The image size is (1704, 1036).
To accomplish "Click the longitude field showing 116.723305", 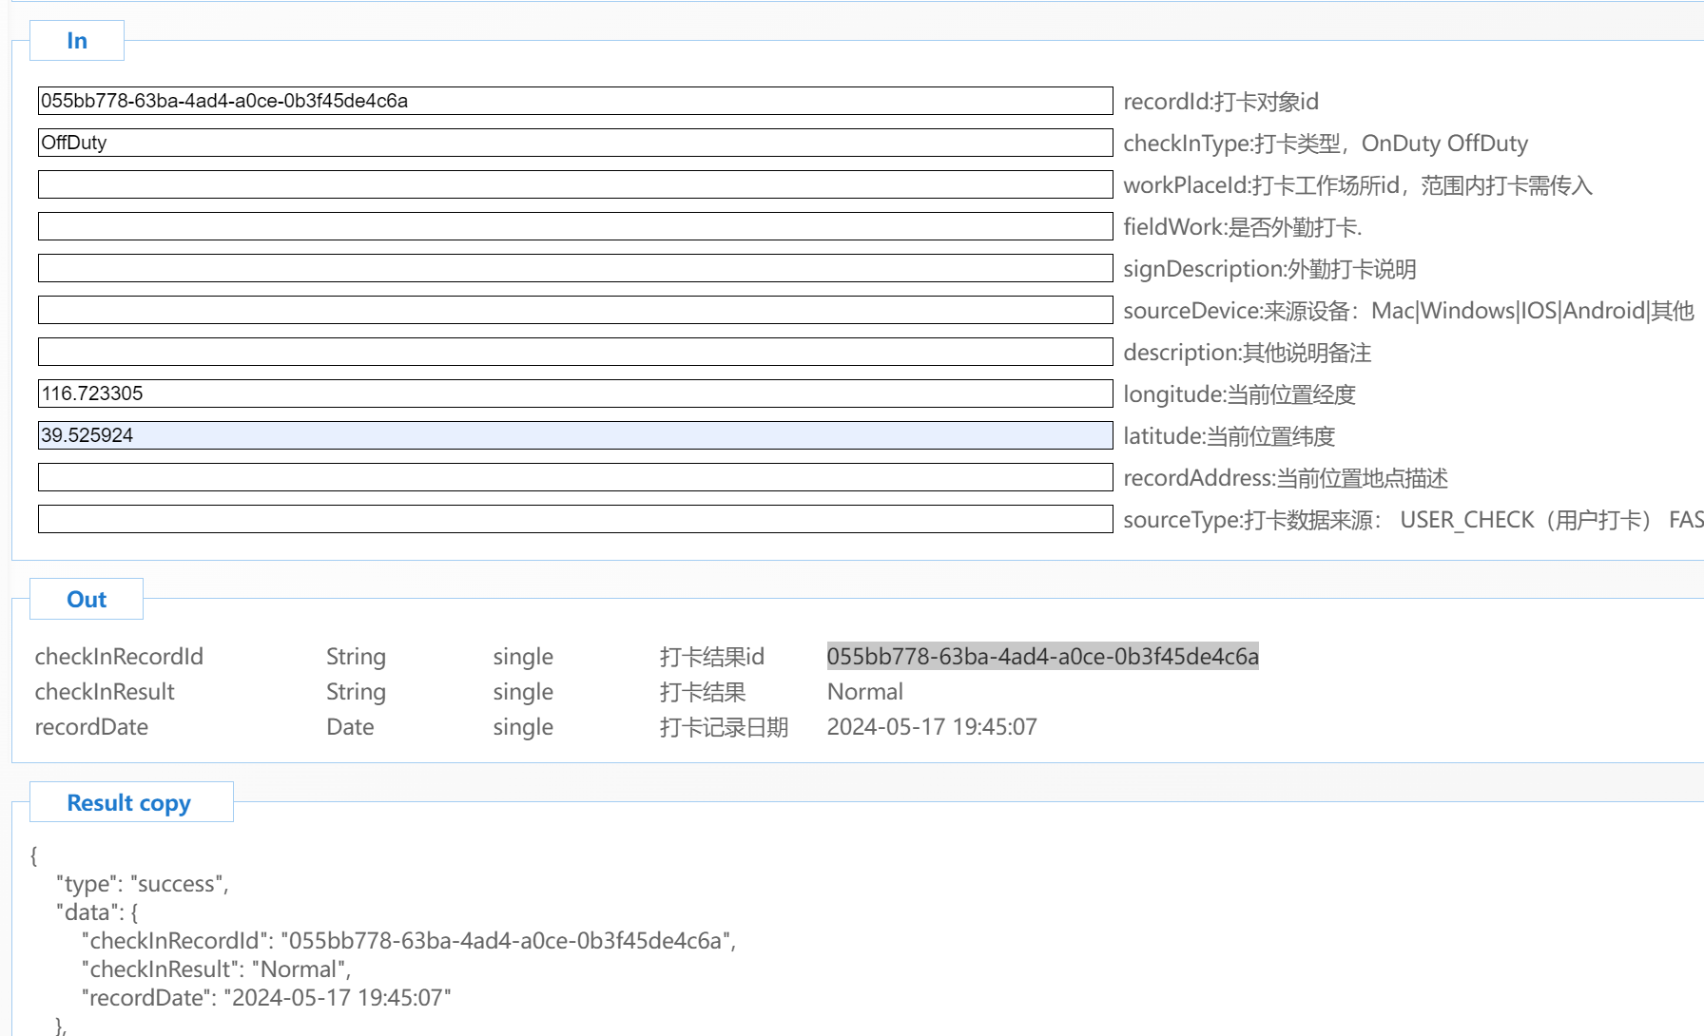I will [575, 393].
